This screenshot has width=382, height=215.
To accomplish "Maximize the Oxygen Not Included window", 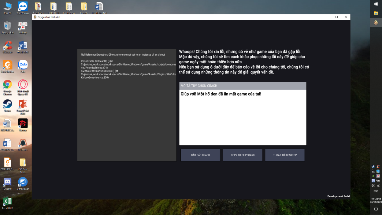I will tap(336, 17).
